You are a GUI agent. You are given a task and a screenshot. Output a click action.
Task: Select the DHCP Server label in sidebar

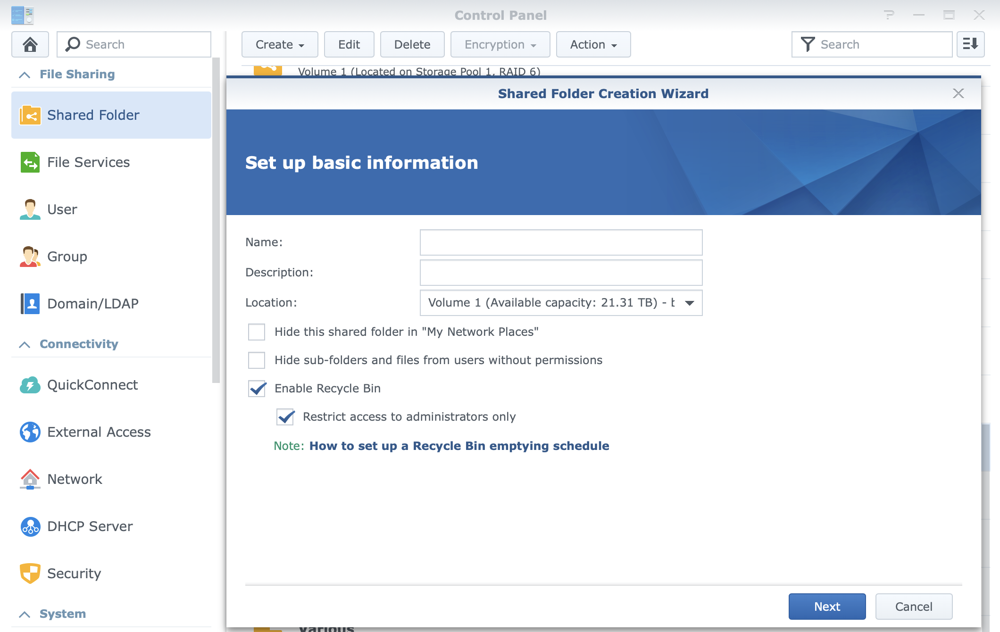tap(90, 526)
